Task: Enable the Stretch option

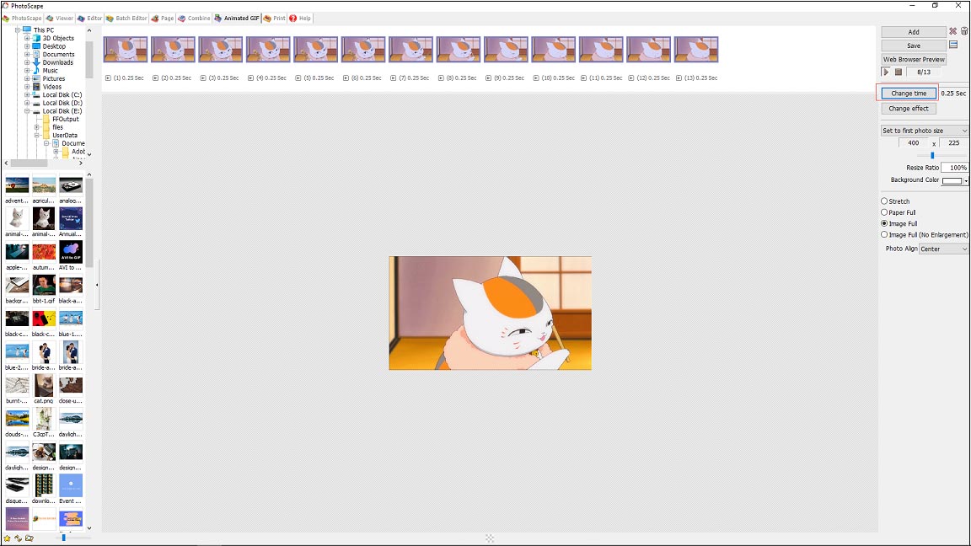Action: [x=885, y=201]
